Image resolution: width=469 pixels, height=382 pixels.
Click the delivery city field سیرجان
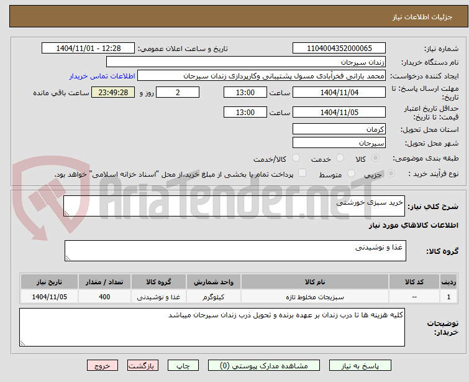[339, 143]
